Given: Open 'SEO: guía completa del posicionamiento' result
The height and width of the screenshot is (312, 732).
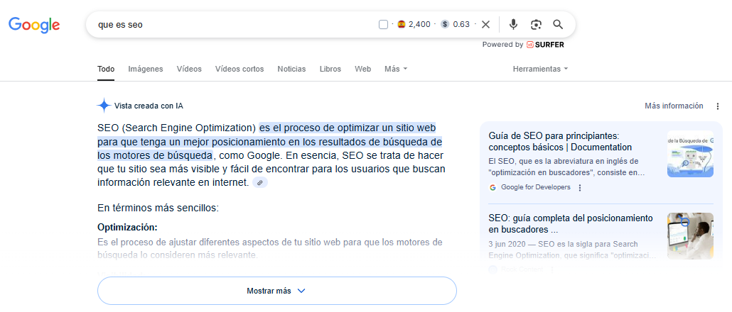Looking at the screenshot, I should tap(571, 224).
